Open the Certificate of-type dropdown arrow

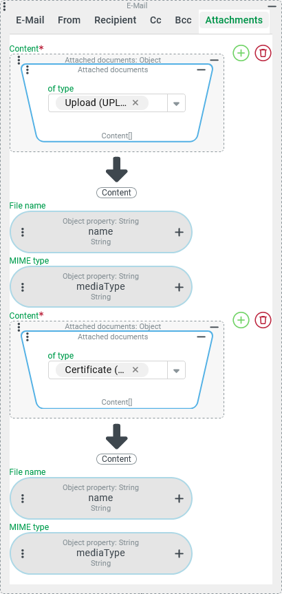tap(176, 370)
